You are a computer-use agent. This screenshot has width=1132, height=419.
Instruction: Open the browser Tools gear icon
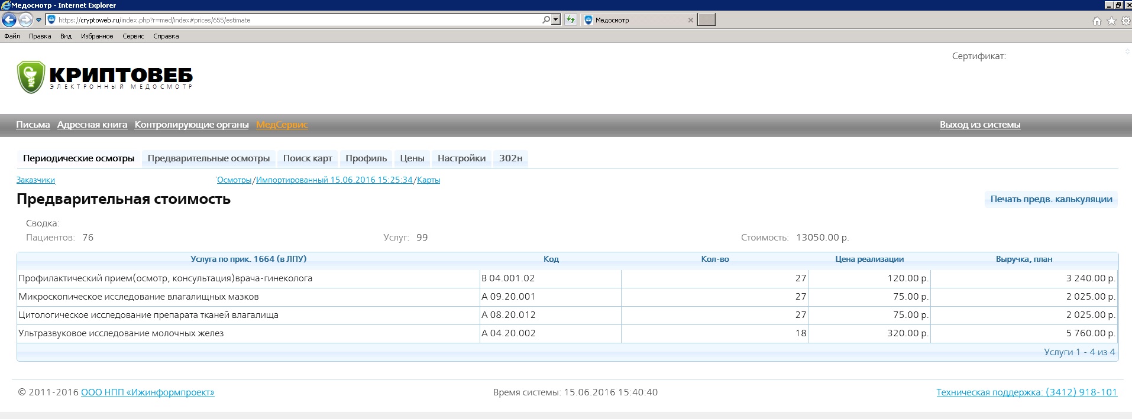[1125, 21]
